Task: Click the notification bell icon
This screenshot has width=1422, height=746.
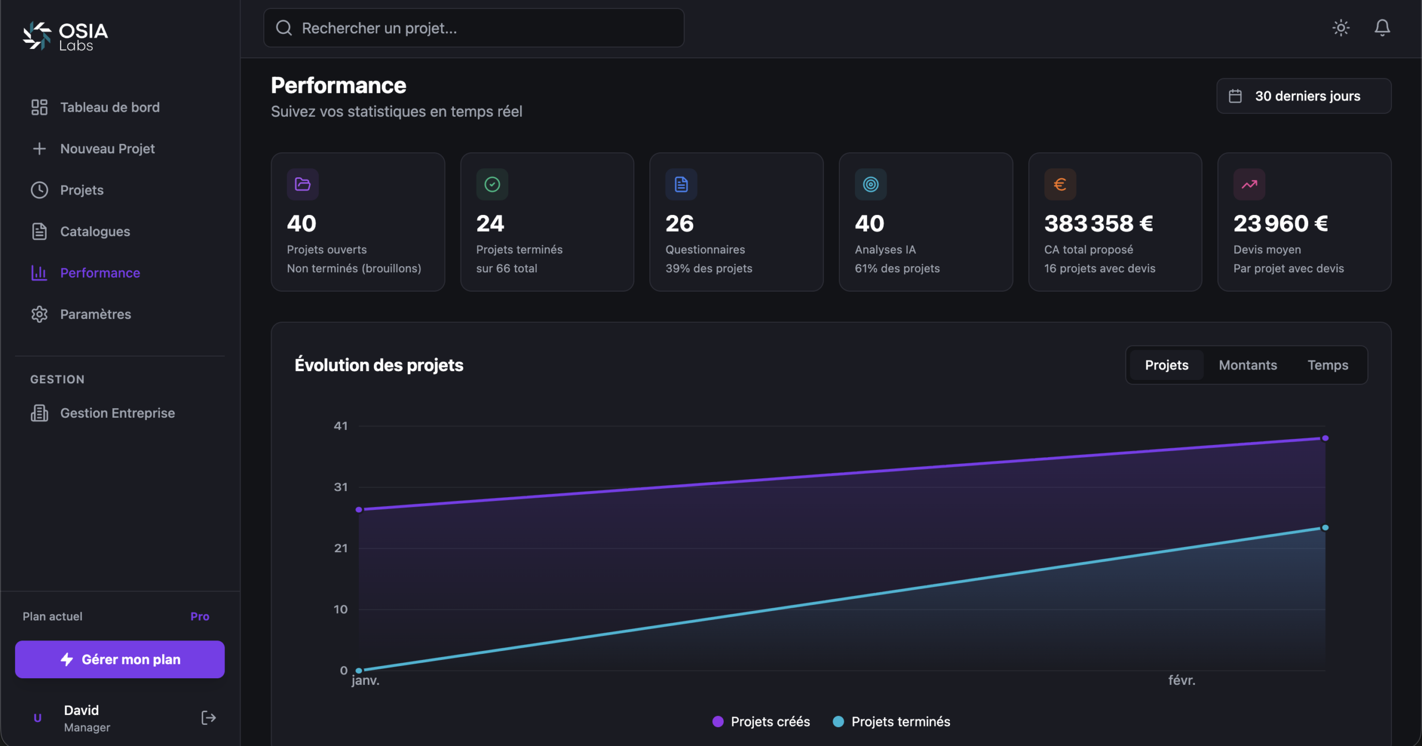Action: 1381,28
